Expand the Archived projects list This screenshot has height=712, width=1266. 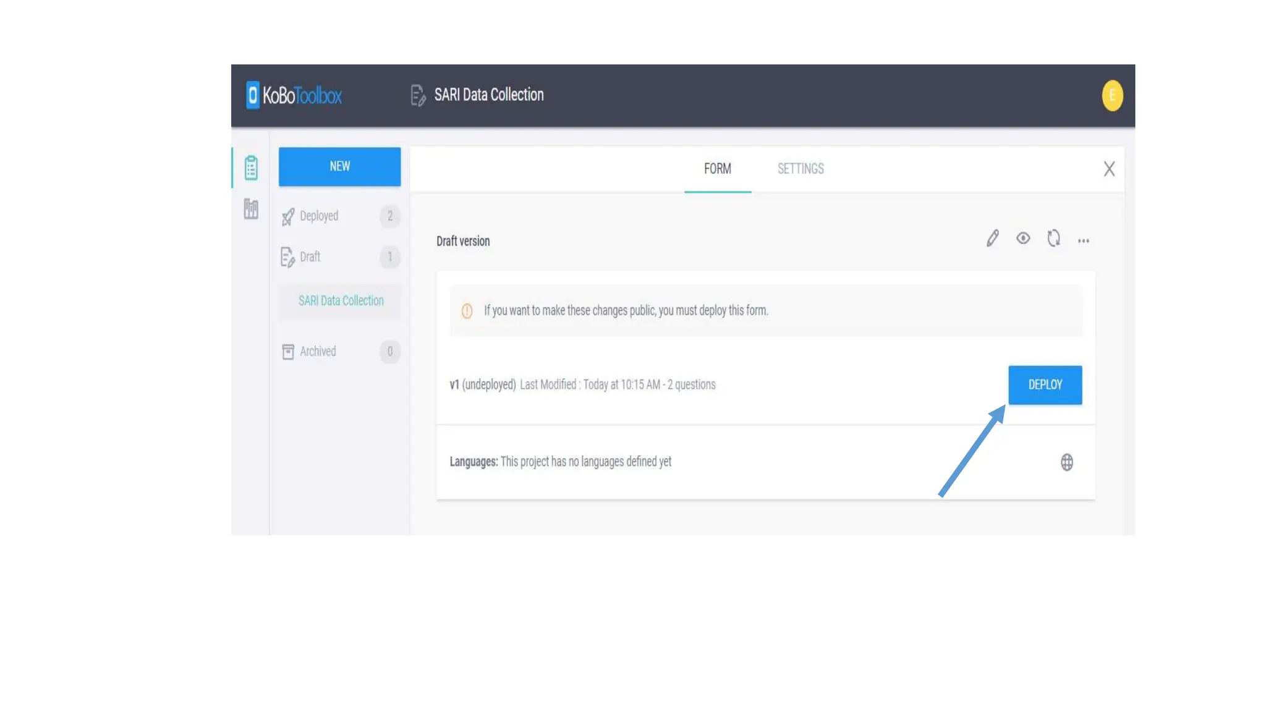tap(318, 352)
